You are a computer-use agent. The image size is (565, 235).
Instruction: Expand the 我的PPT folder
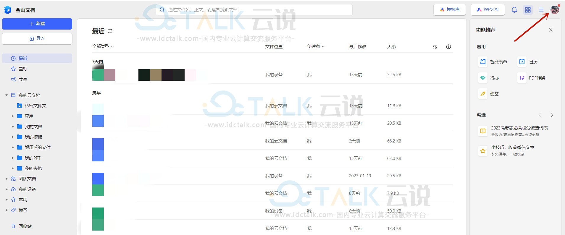click(x=13, y=158)
